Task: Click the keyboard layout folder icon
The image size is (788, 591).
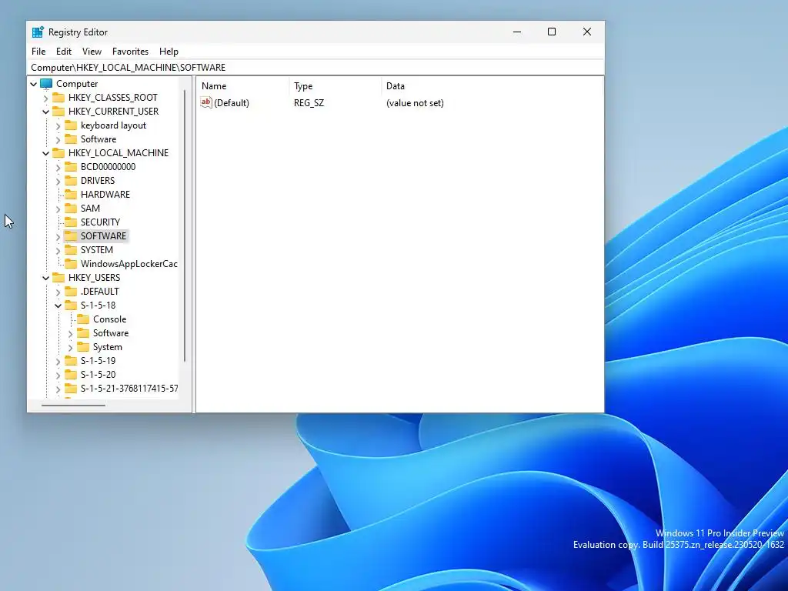Action: point(71,125)
